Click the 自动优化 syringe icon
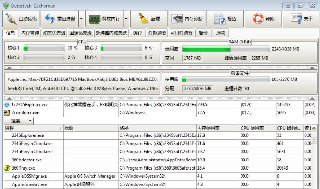This screenshot has width=320, height=189. tap(11, 18)
